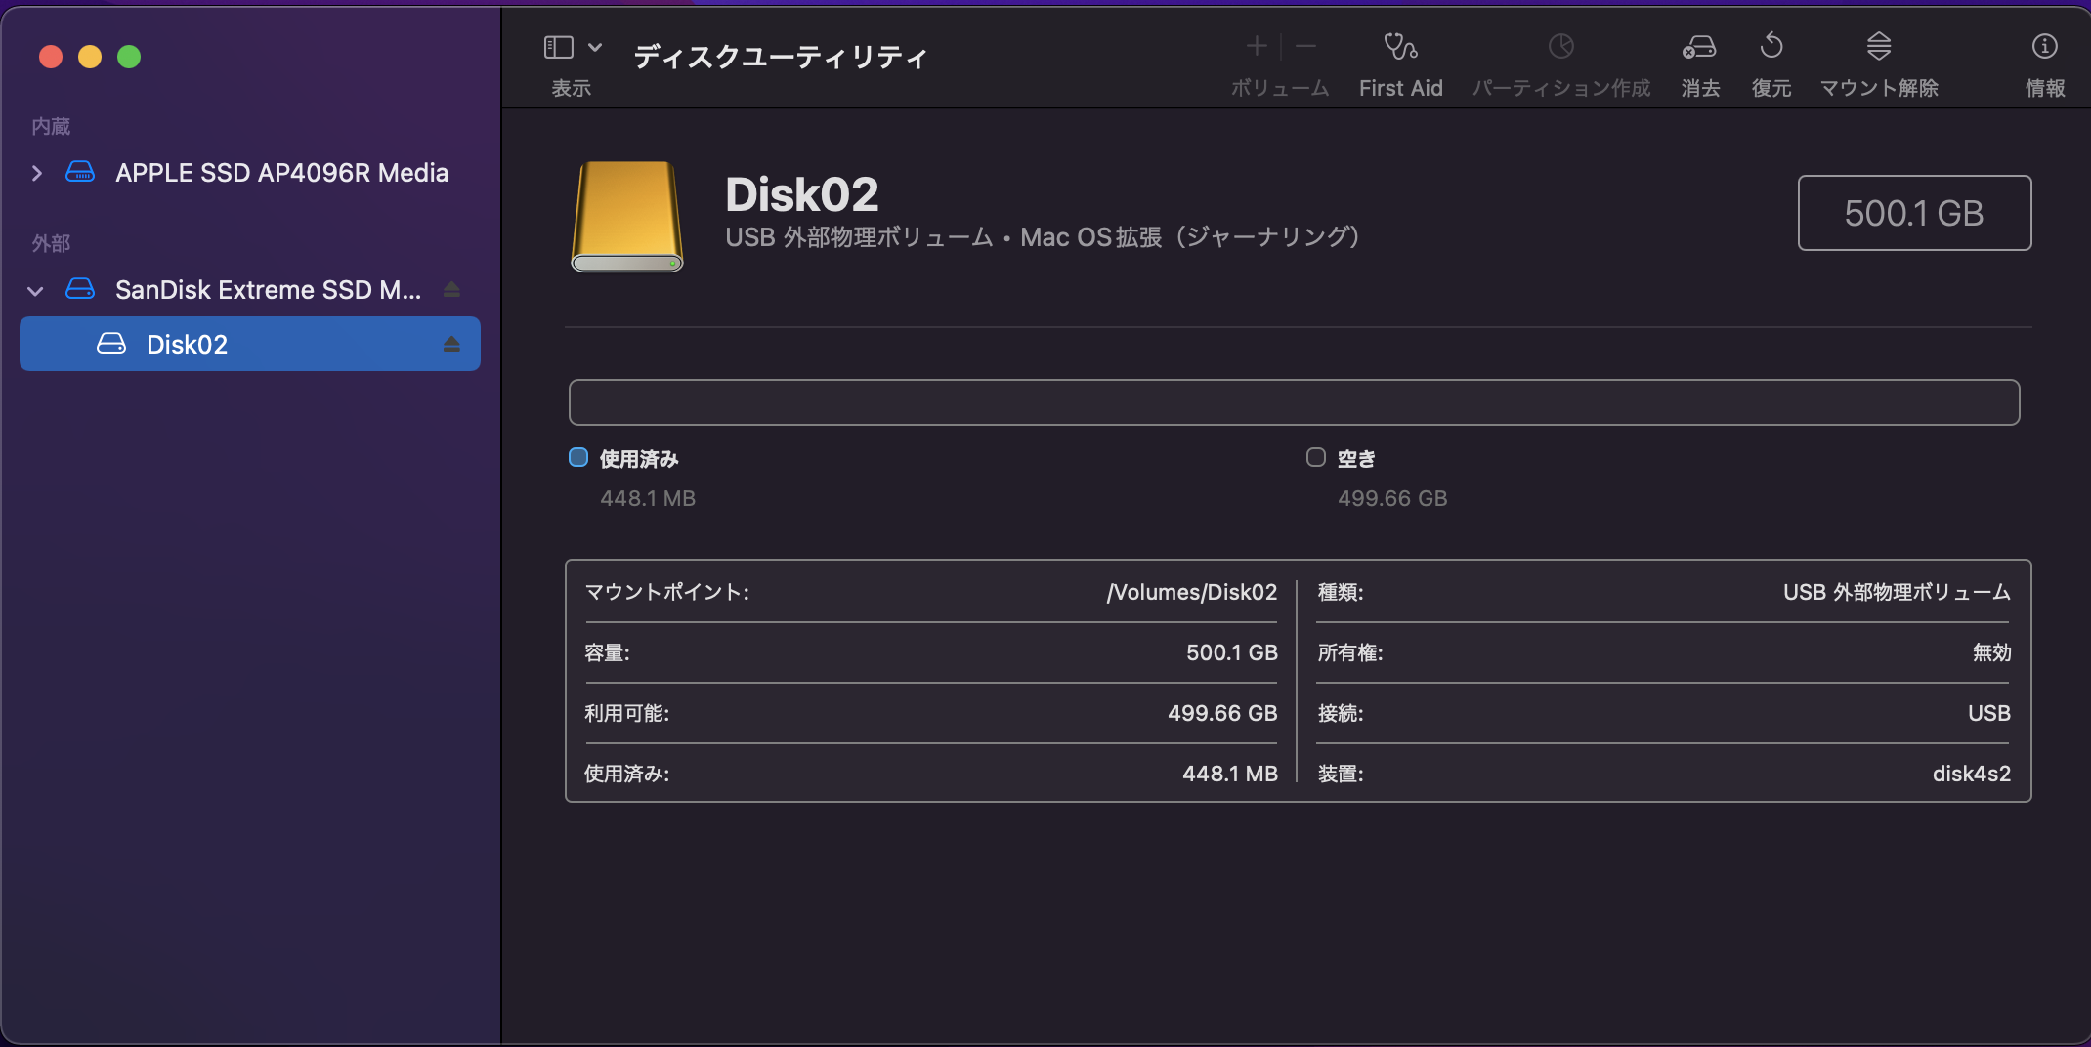Click the free space (空き) legend swatch
The width and height of the screenshot is (2091, 1047).
(1316, 458)
